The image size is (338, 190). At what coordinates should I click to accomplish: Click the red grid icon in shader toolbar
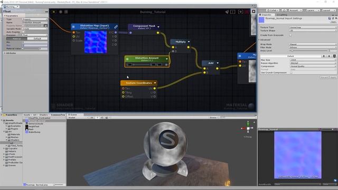click(247, 12)
